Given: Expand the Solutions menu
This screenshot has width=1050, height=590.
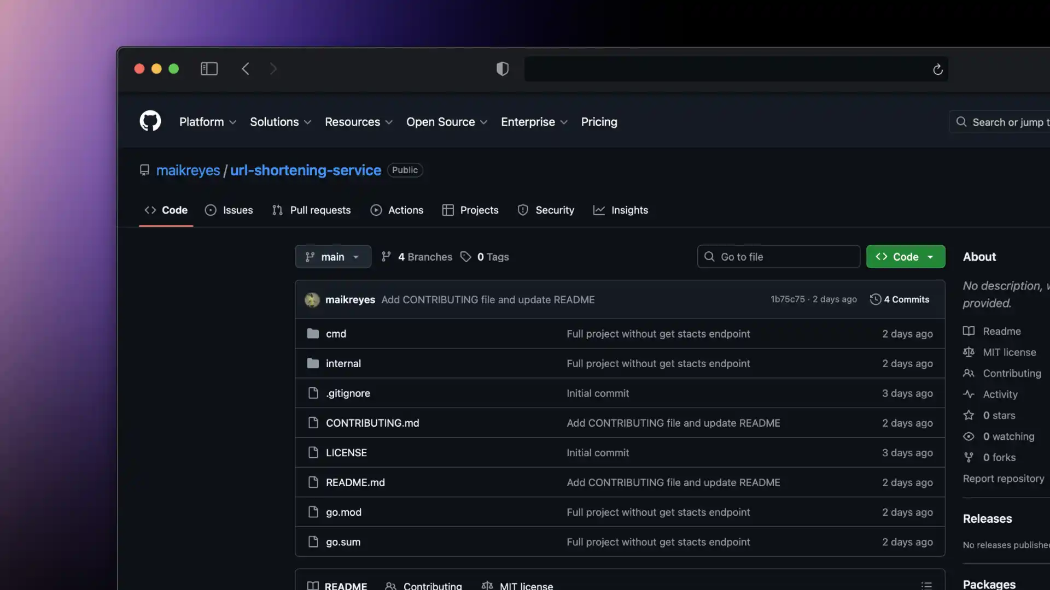Looking at the screenshot, I should [x=281, y=122].
